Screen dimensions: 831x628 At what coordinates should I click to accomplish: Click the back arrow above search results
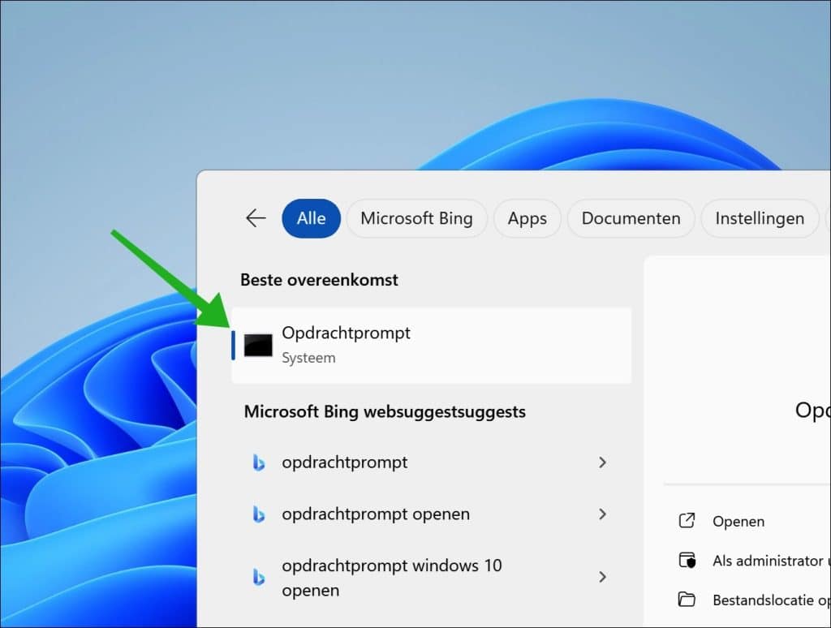(x=255, y=217)
